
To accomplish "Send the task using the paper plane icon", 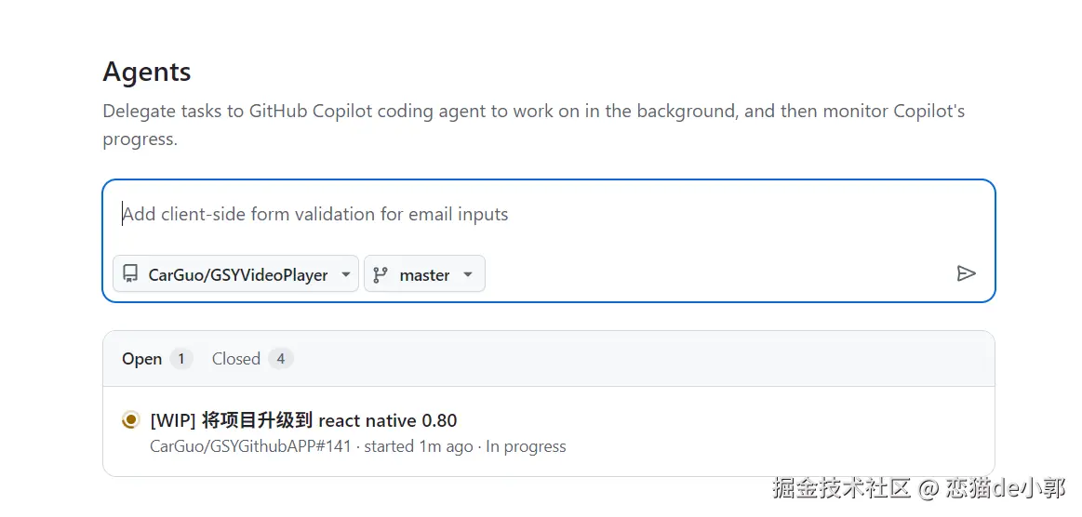I will click(966, 273).
